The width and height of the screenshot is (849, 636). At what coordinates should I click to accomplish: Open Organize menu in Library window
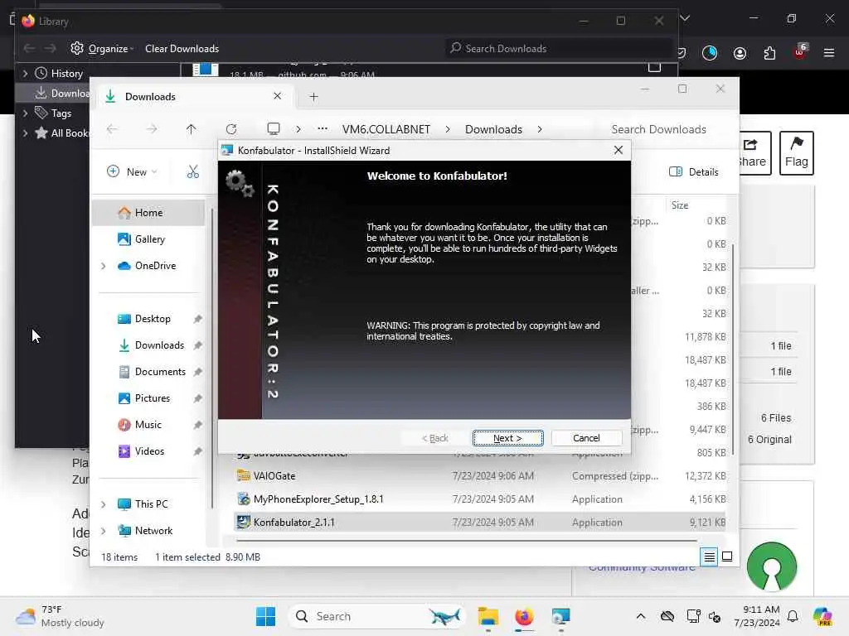coord(102,49)
